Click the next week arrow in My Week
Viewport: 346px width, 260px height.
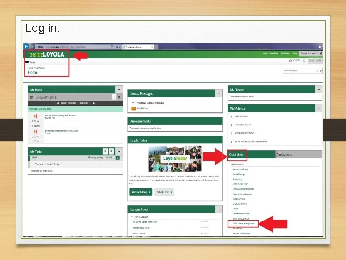point(94,103)
